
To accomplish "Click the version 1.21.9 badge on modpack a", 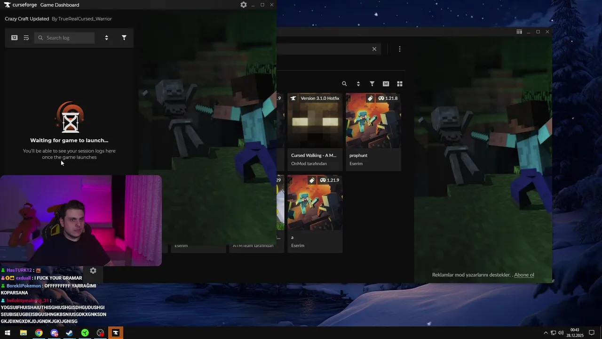I will 330,180.
